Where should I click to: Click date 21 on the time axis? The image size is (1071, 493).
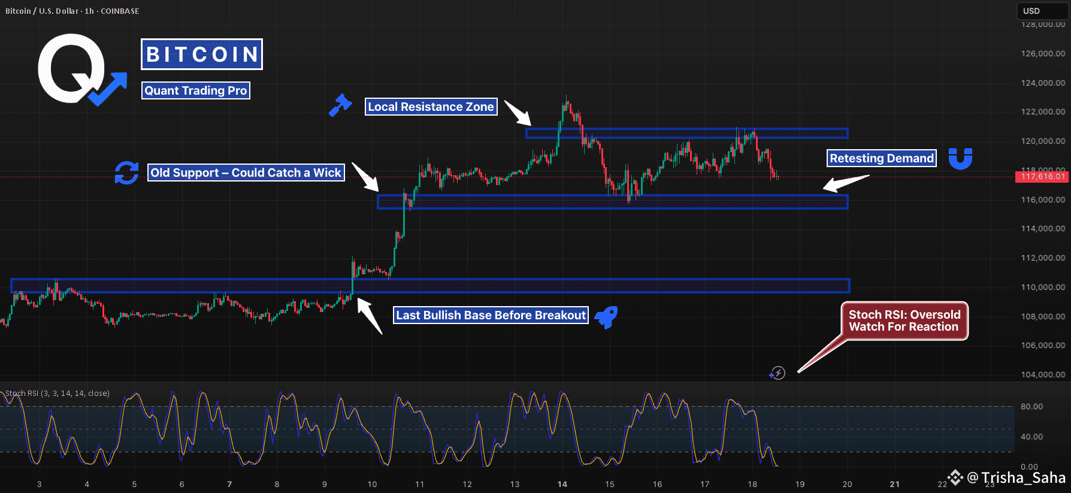click(894, 484)
